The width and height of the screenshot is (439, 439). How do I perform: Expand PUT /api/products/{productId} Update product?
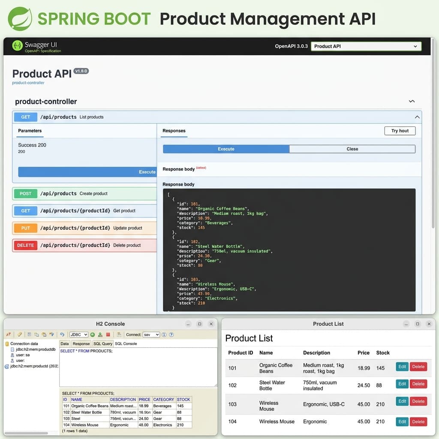(84, 228)
